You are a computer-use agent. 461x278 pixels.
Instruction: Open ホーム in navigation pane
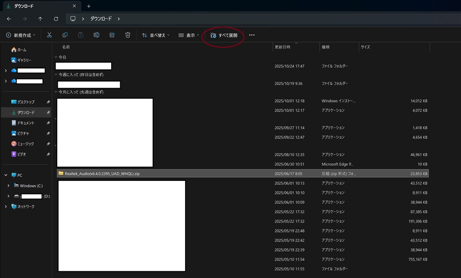coord(19,49)
